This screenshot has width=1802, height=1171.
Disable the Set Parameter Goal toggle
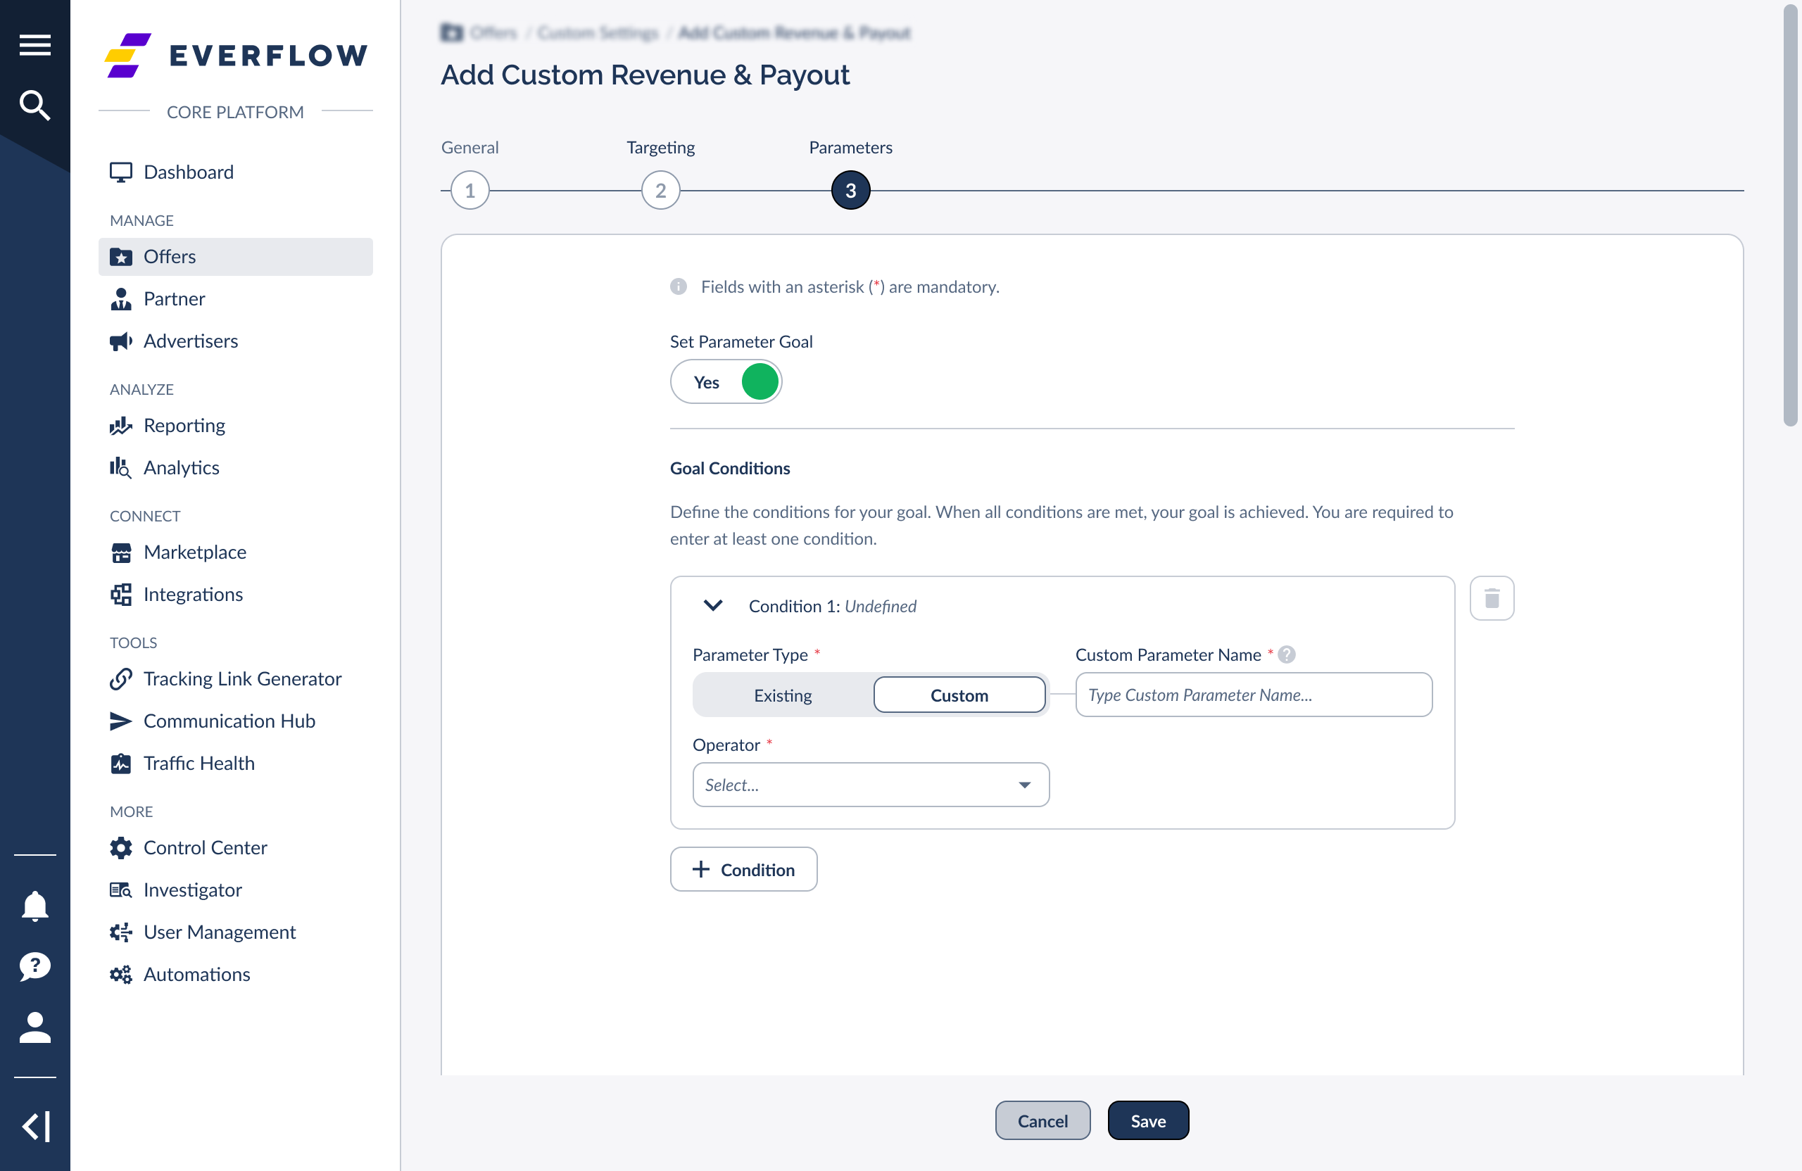pos(726,381)
